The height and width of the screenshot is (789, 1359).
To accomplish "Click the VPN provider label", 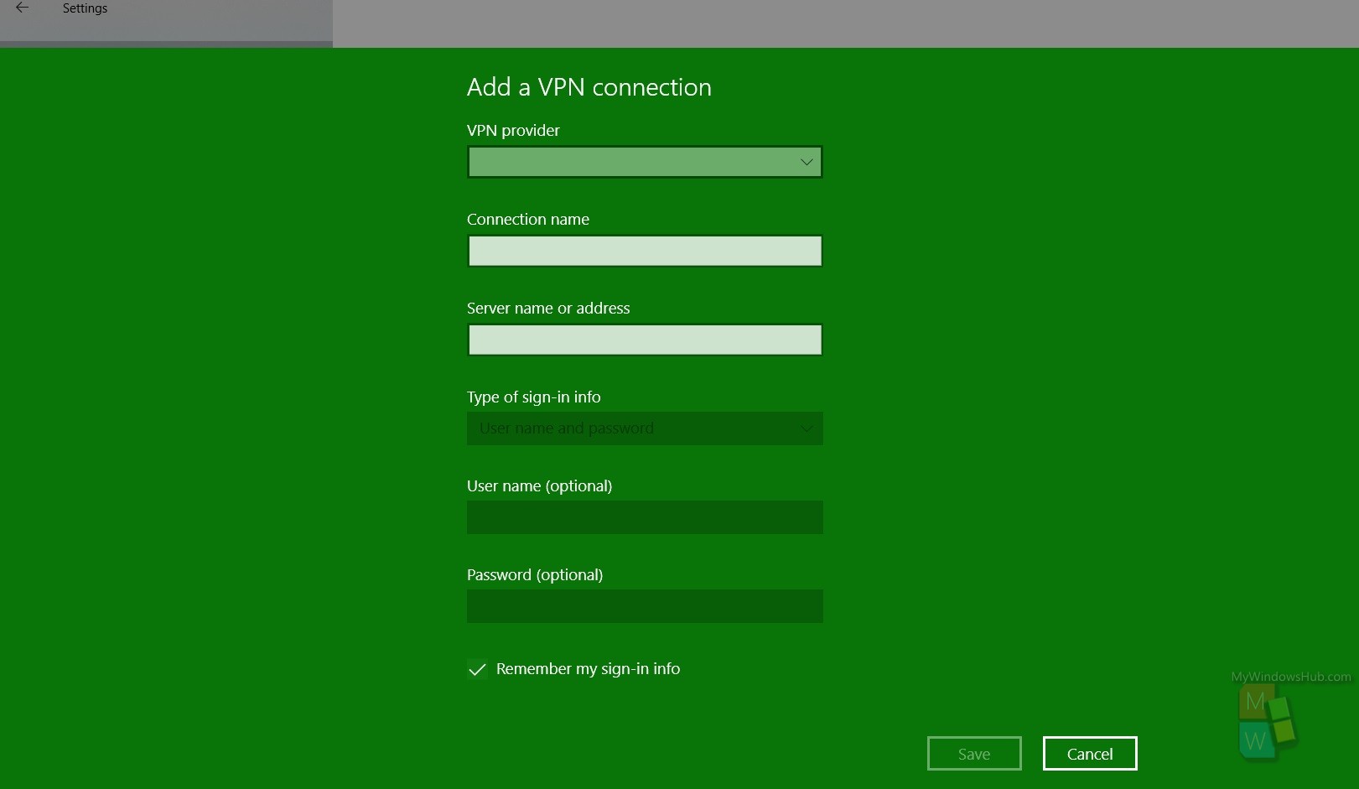I will [513, 130].
